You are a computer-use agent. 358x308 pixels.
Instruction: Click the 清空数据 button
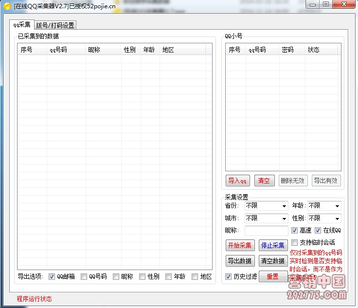[273, 261]
